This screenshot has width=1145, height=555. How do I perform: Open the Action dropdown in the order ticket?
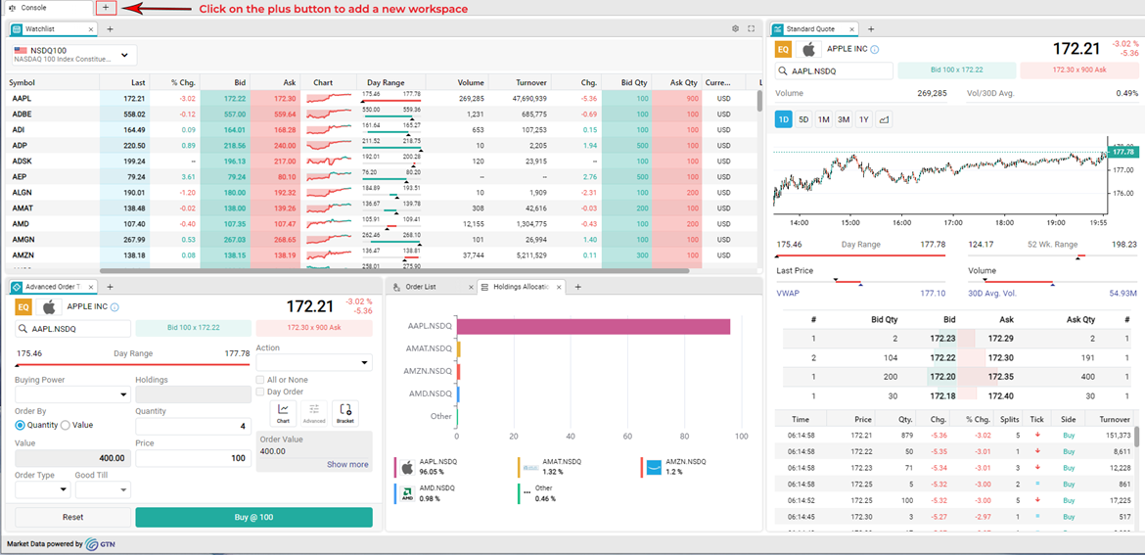click(313, 363)
